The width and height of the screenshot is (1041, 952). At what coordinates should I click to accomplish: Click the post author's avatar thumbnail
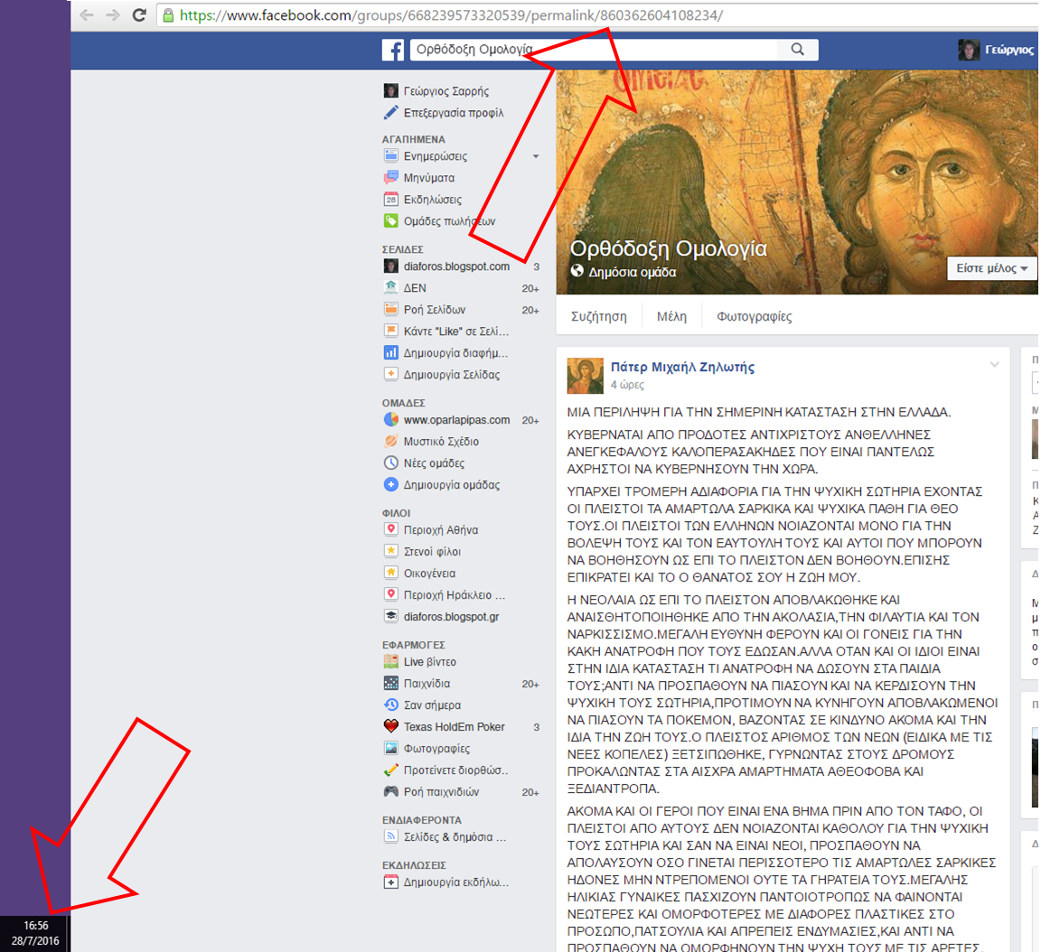pyautogui.click(x=585, y=375)
